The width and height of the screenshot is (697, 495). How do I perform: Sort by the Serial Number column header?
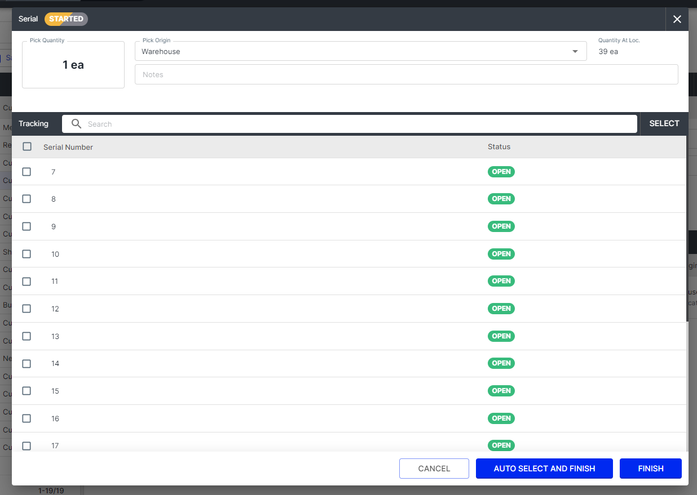pyautogui.click(x=68, y=147)
